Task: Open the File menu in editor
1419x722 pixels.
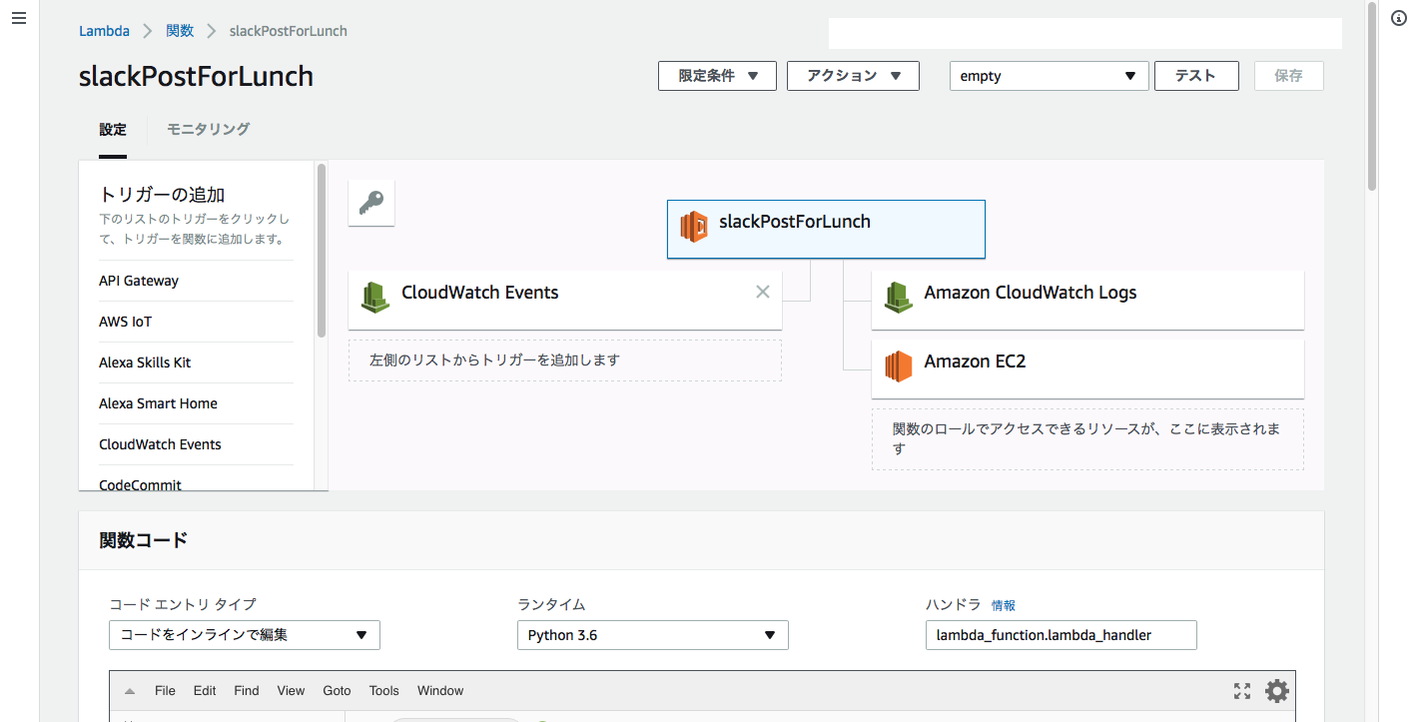Action: point(165,691)
